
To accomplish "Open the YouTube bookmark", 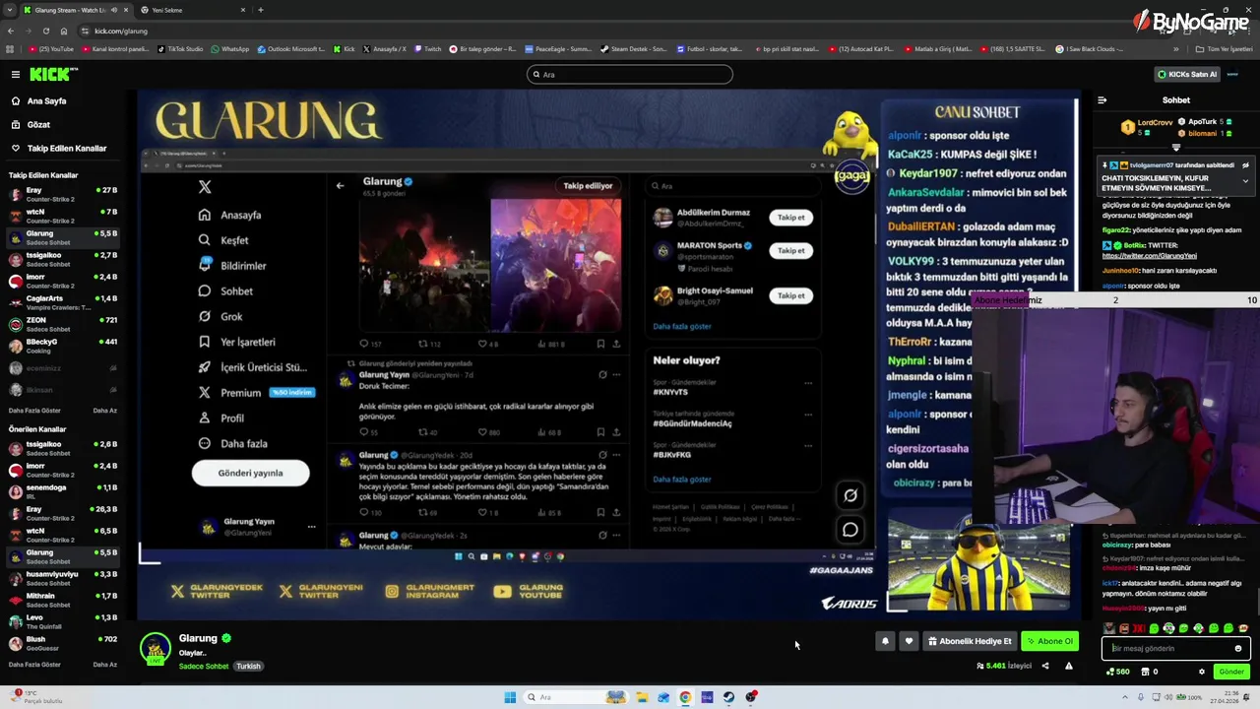I will [x=51, y=49].
